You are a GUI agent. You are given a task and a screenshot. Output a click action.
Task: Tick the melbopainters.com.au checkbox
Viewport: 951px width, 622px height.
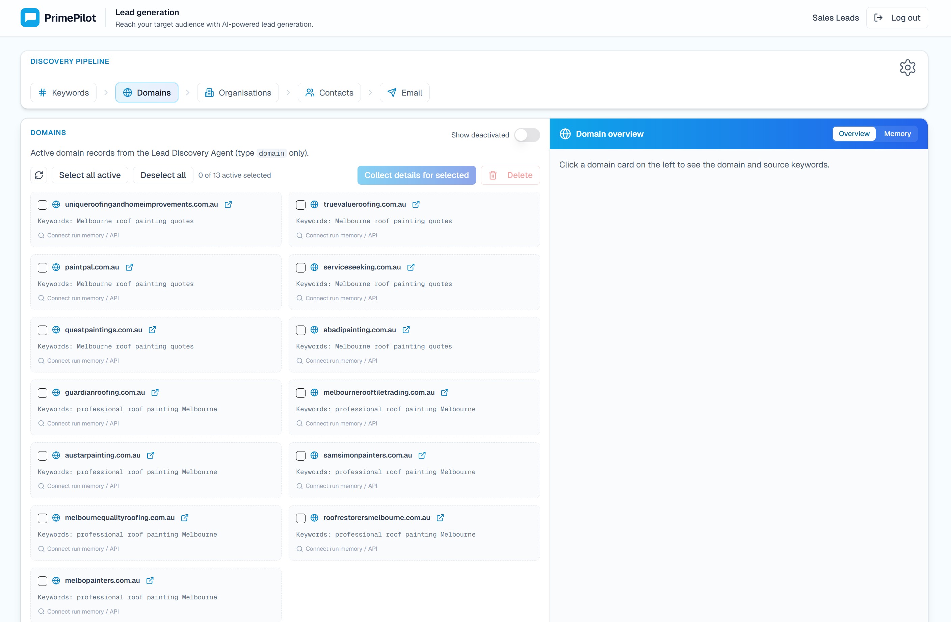tap(42, 581)
